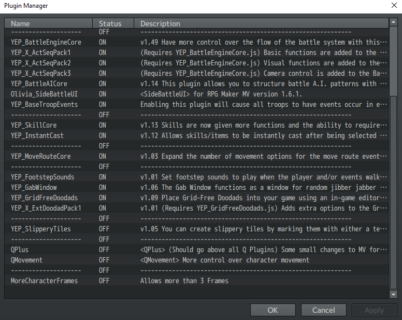Select the YEP_GridFreeDoodads plugin
The width and height of the screenshot is (402, 320).
coord(197,198)
